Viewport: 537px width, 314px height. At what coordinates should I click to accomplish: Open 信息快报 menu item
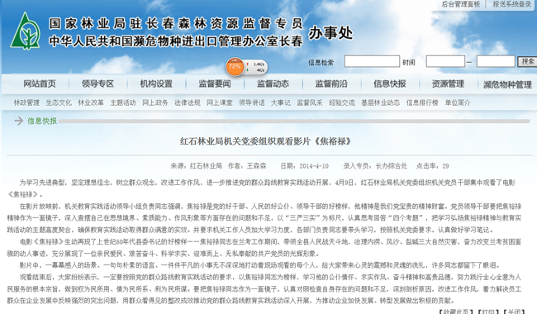click(390, 84)
